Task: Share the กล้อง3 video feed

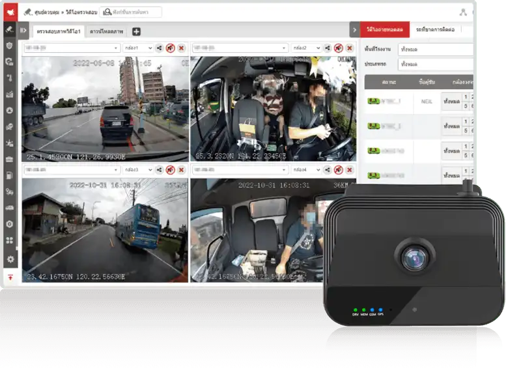Action: click(160, 170)
